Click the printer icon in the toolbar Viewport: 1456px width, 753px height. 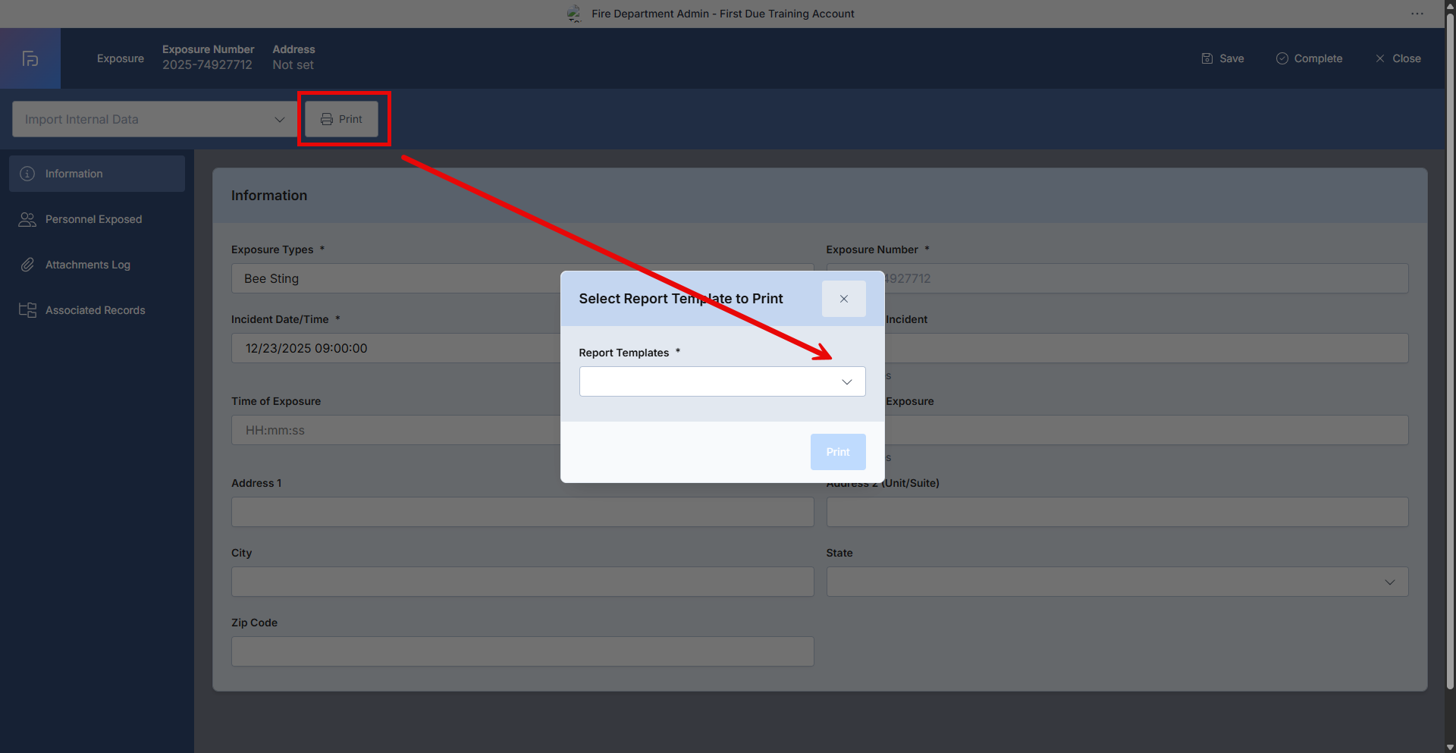click(x=327, y=119)
